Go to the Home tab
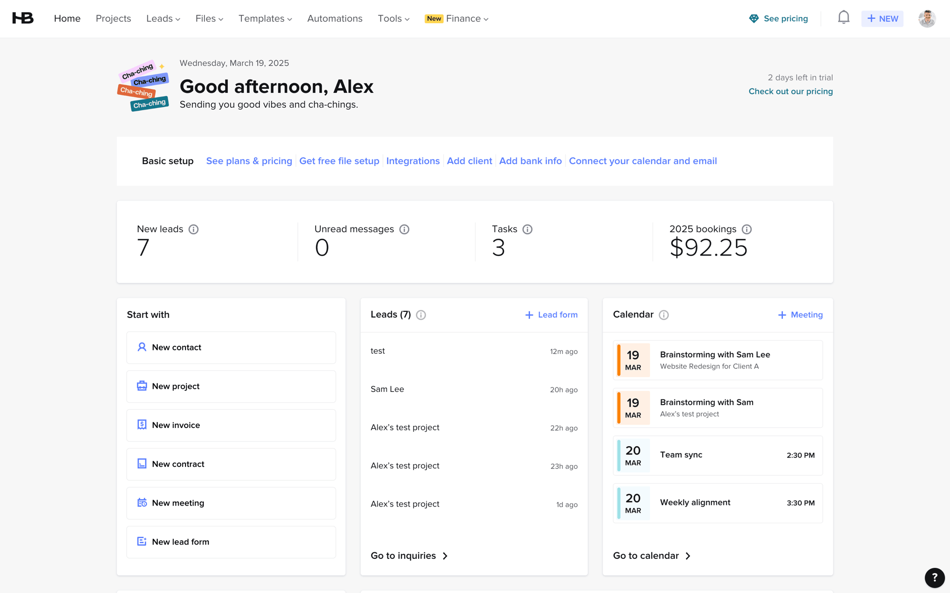950x593 pixels. 67,18
